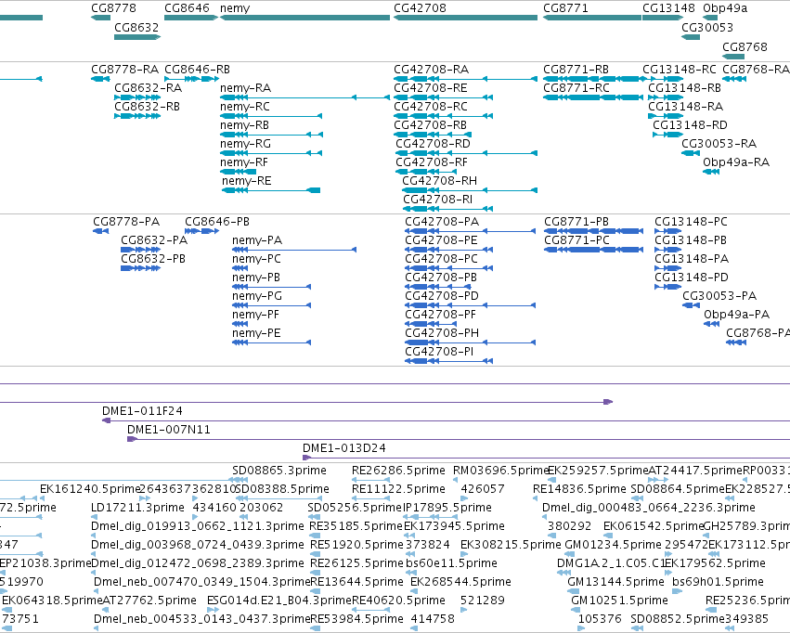Click EST RE26286.5prime
Image resolution: width=790 pixels, height=633 pixels.
[398, 471]
